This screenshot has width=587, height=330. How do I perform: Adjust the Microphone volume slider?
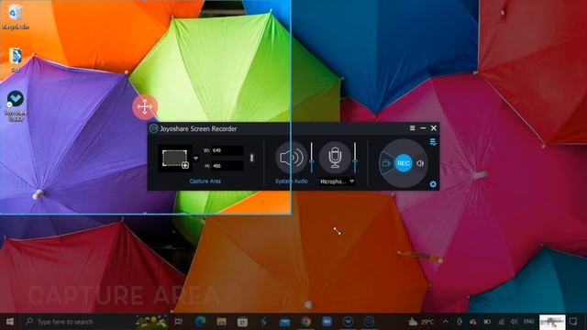[x=355, y=158]
